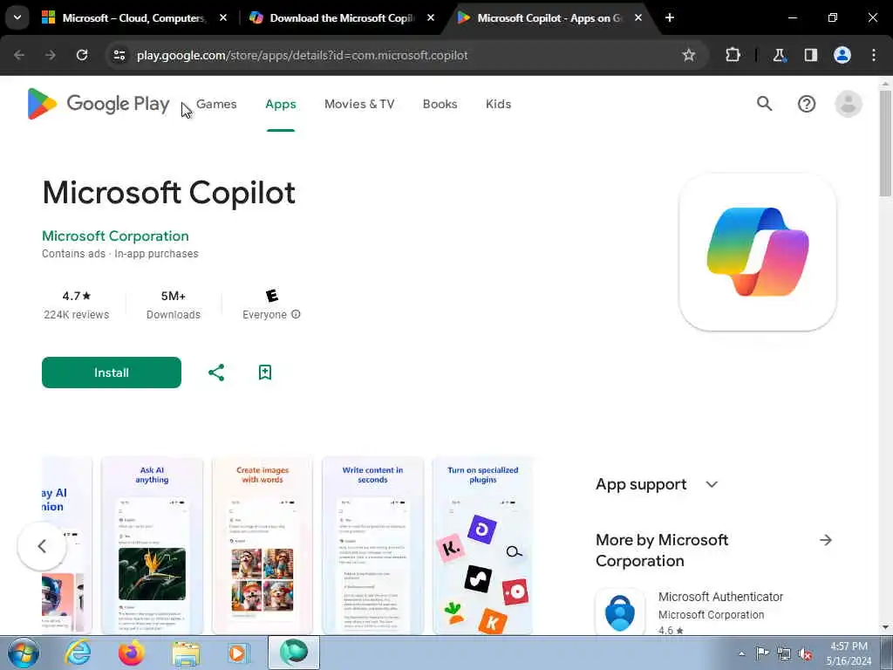Select the Apps section

click(x=281, y=105)
